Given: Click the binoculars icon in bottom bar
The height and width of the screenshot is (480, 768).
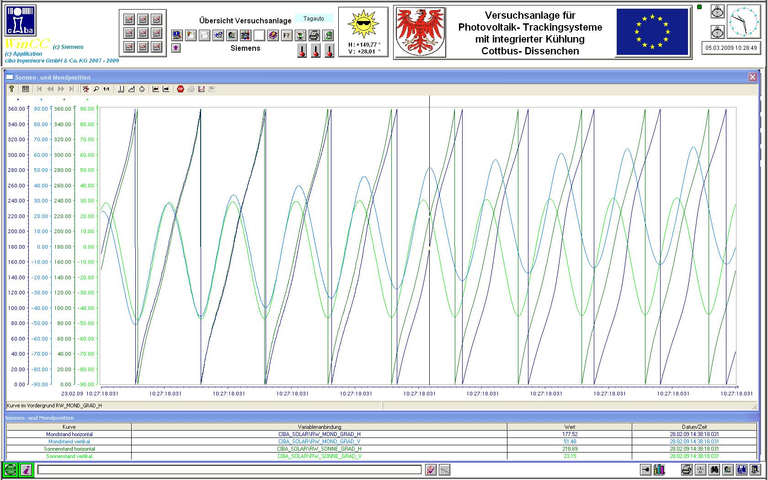Looking at the screenshot, I should [x=714, y=469].
